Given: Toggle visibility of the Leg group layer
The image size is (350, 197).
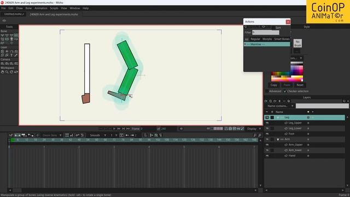Looking at the screenshot, I should click(267, 117).
